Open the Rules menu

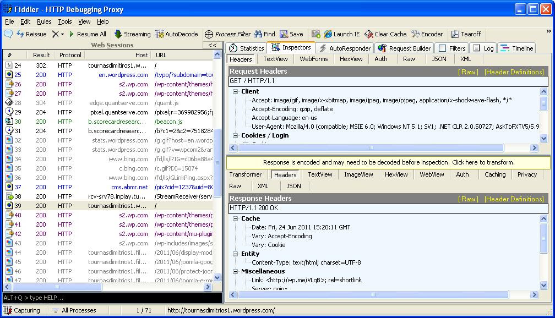(x=44, y=21)
